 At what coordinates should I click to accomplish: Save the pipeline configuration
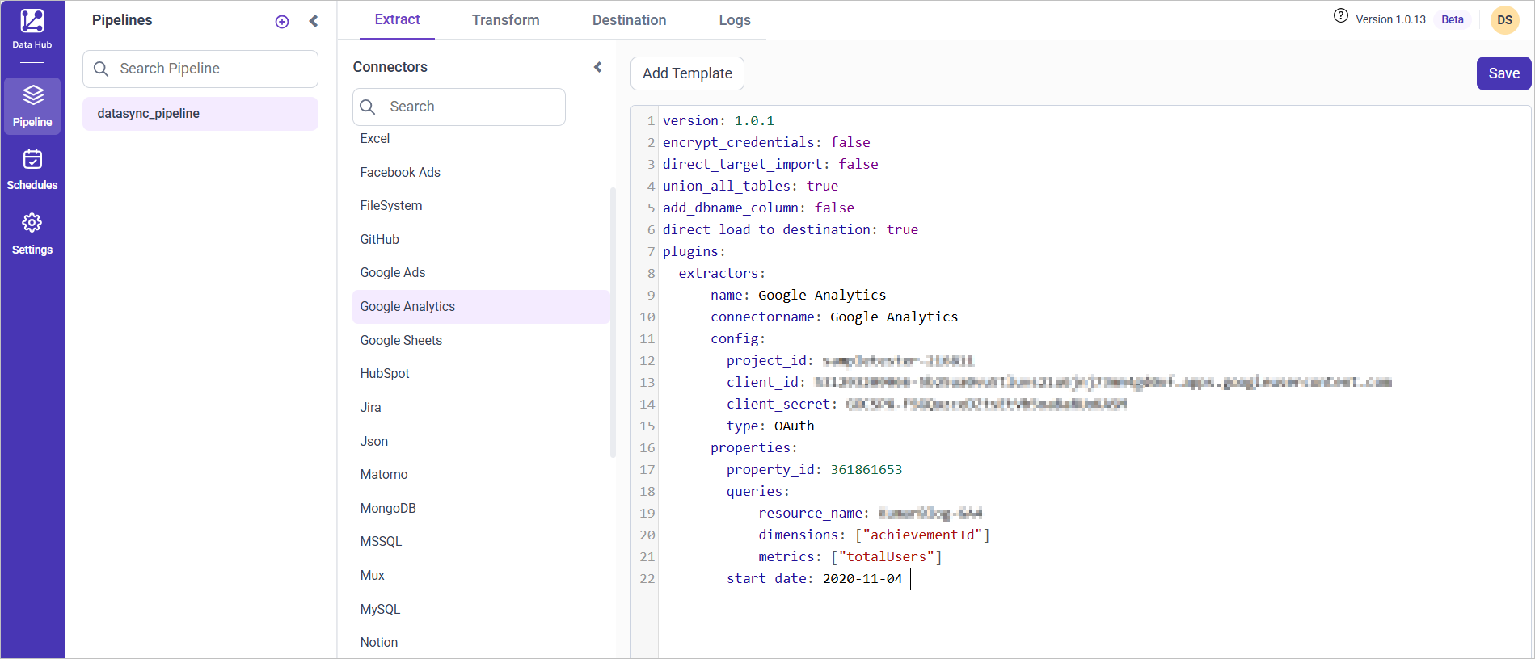click(1503, 73)
